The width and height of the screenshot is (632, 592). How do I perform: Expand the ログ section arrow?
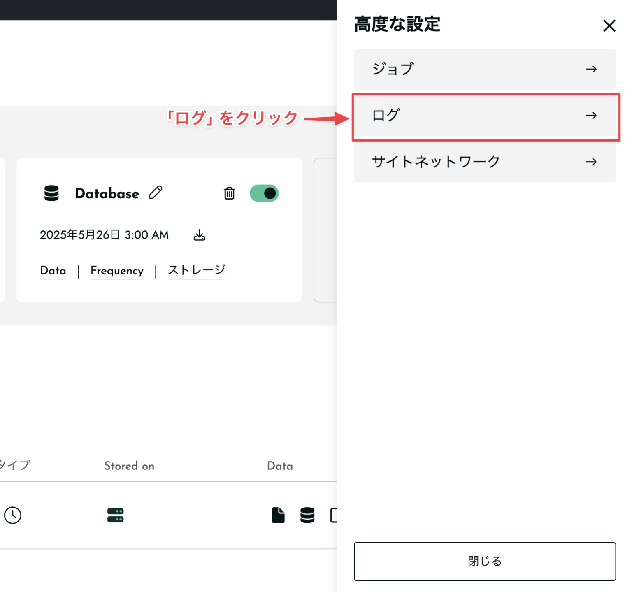tap(591, 116)
